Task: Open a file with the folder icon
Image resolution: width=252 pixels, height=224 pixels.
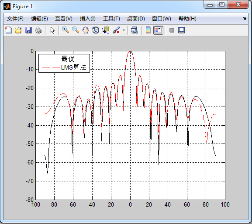Action: (18, 30)
